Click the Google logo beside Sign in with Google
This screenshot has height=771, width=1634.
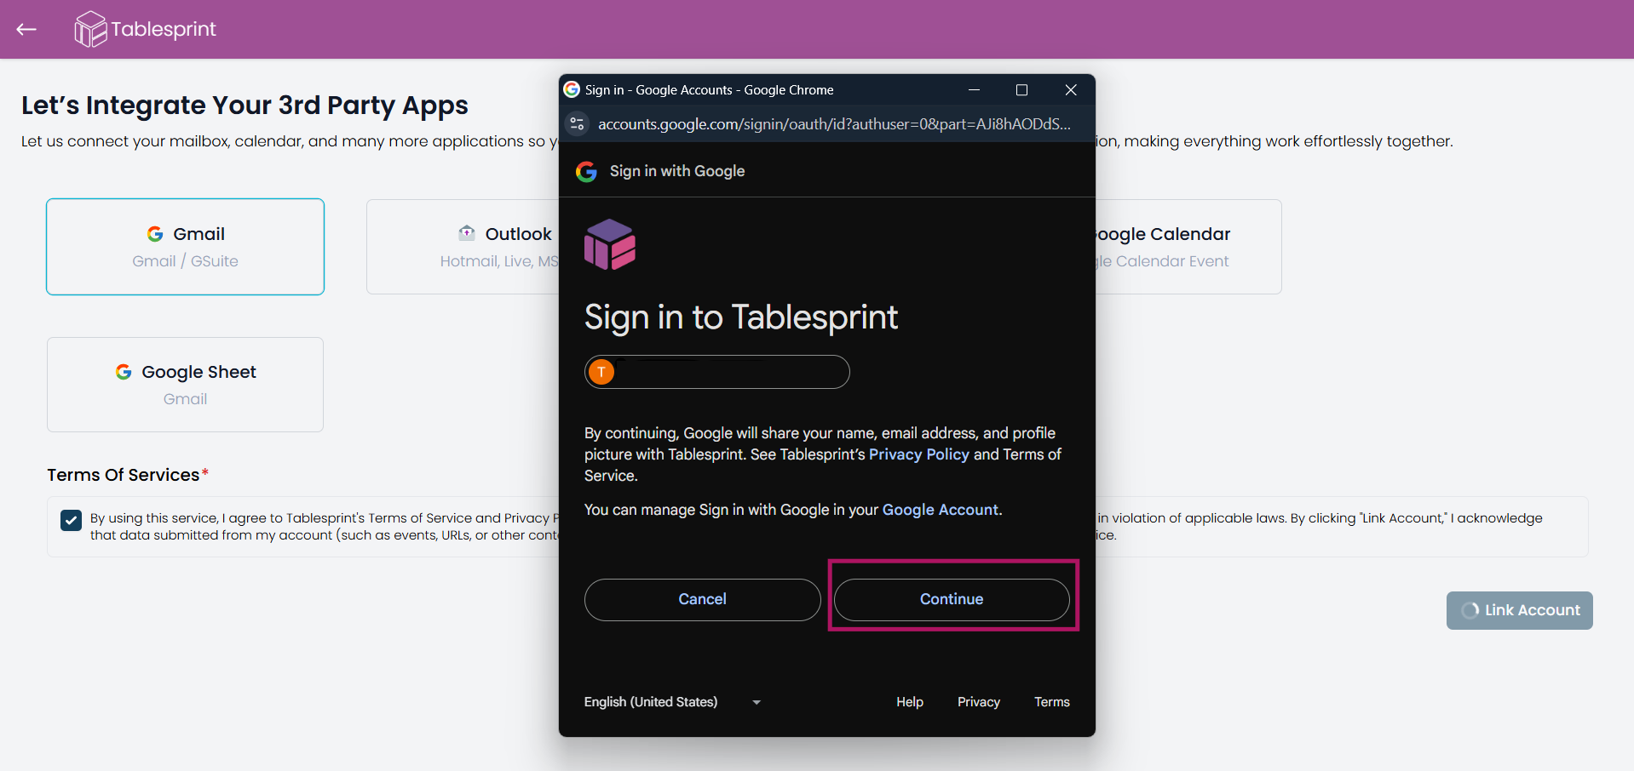(x=586, y=172)
